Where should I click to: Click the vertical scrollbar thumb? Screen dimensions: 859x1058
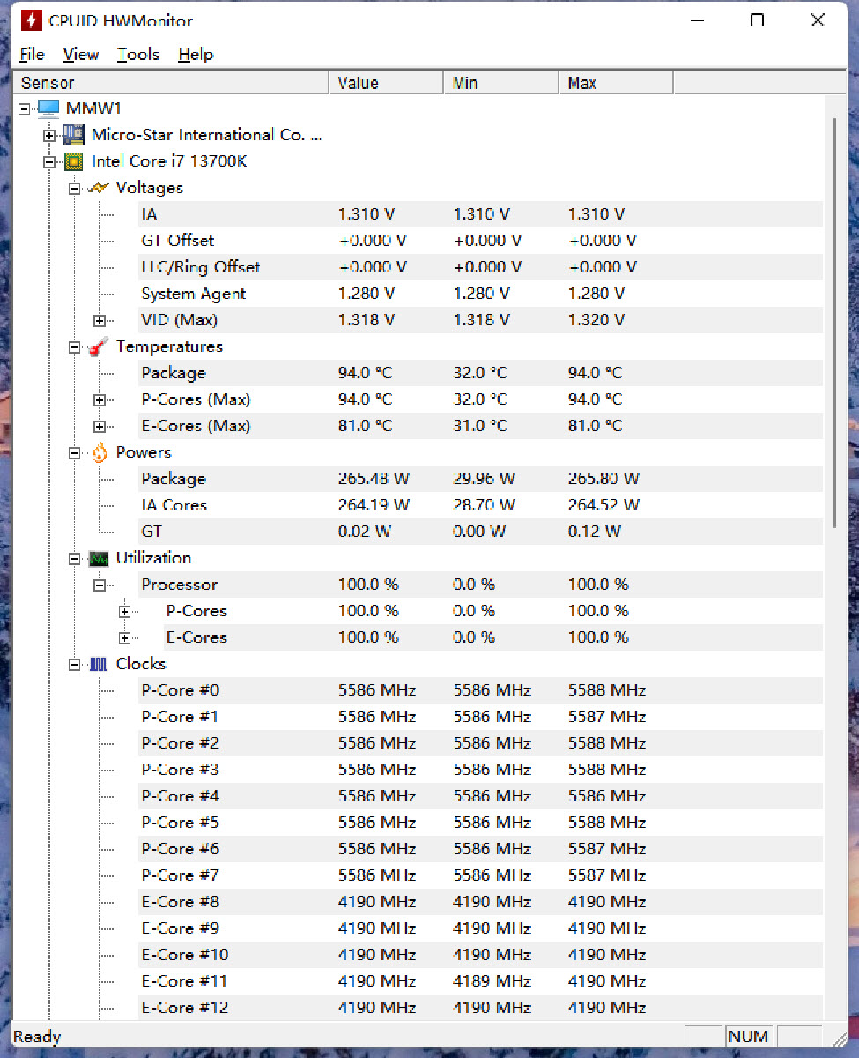pos(834,322)
